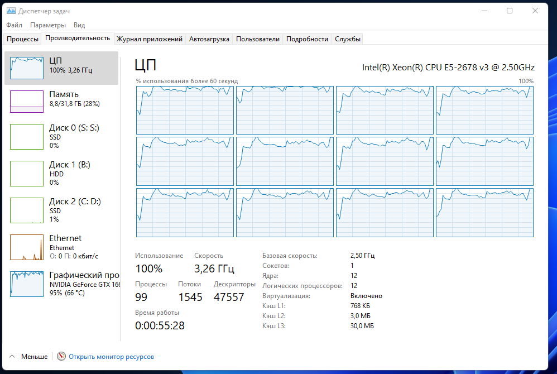The image size is (557, 374).
Task: Click the first logical processor graph
Action: 185,110
